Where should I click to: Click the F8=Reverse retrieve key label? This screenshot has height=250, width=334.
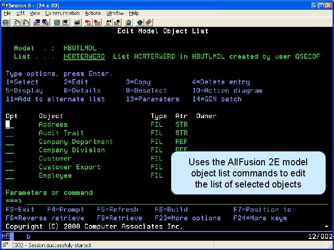click(45, 218)
